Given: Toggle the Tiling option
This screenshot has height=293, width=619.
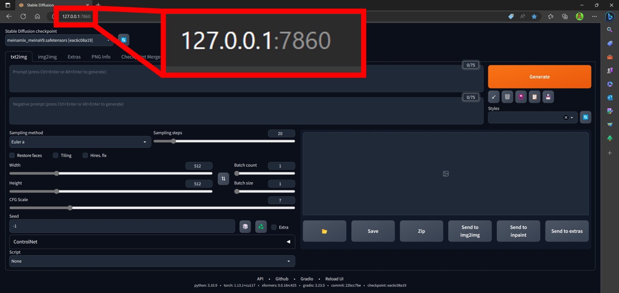Looking at the screenshot, I should pyautogui.click(x=55, y=155).
